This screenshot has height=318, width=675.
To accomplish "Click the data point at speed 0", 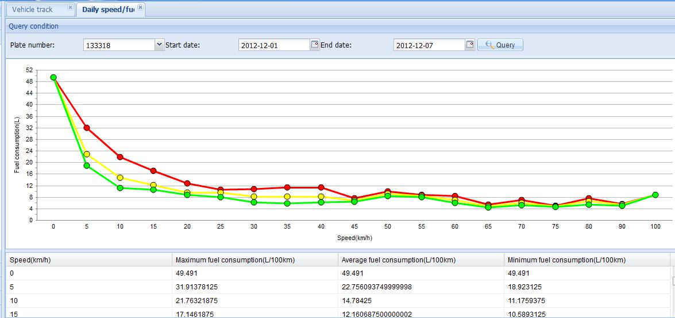I will [x=53, y=77].
